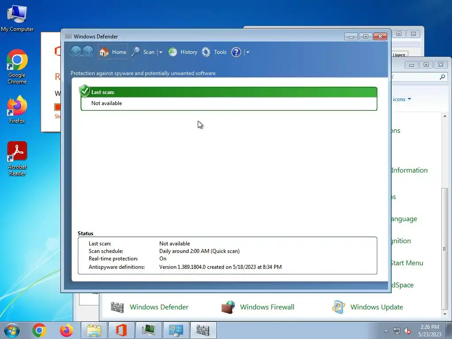Maximize the Windows Defender window
452x339 pixels.
coord(365,36)
